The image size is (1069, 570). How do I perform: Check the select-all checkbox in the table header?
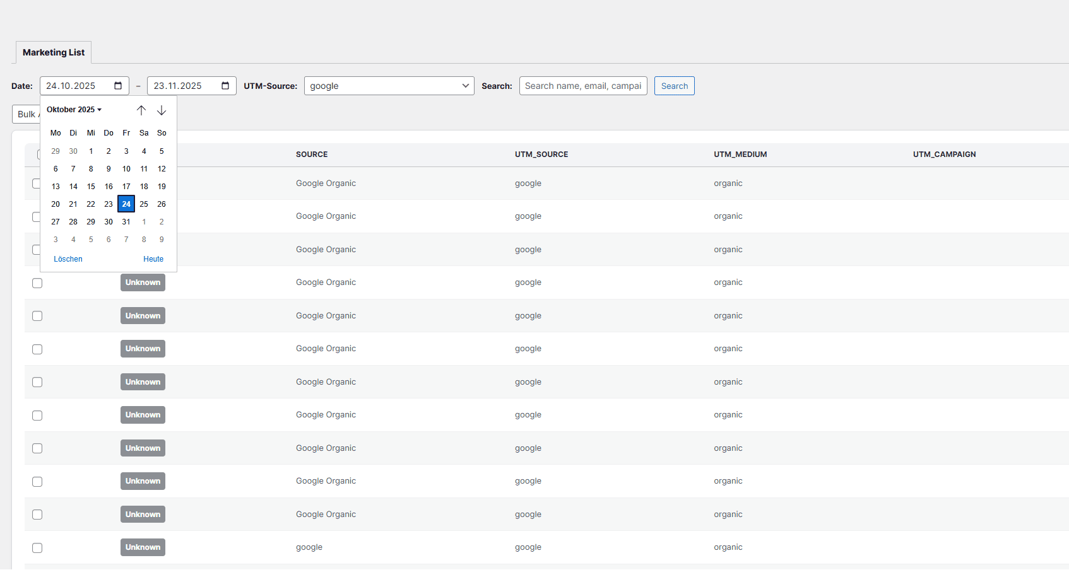[x=37, y=154]
